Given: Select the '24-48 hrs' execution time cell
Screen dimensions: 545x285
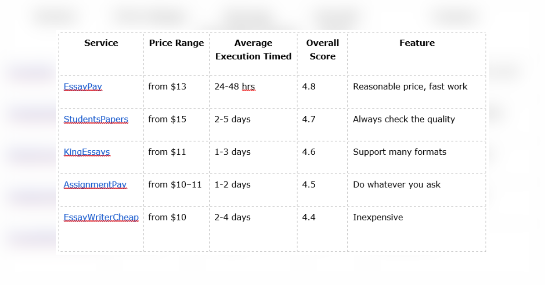Looking at the screenshot, I should 235,87.
